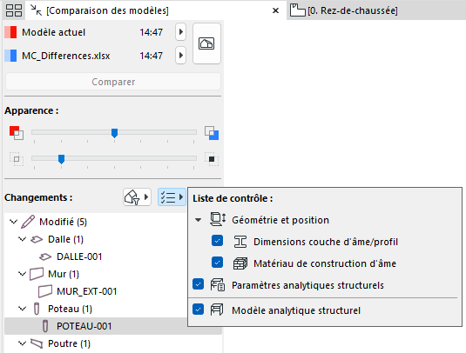The width and height of the screenshot is (466, 353).
Task: Collapse the Dalle (1) node
Action: point(23,239)
